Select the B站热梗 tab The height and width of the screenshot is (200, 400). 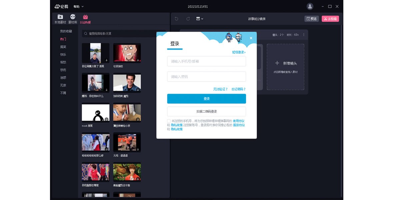[x=85, y=19]
